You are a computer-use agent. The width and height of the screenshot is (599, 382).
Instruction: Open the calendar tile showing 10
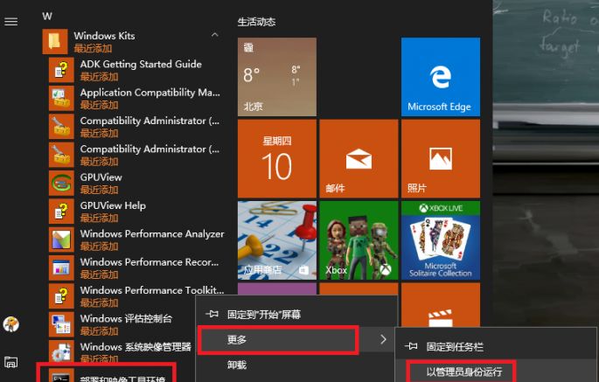tap(277, 158)
